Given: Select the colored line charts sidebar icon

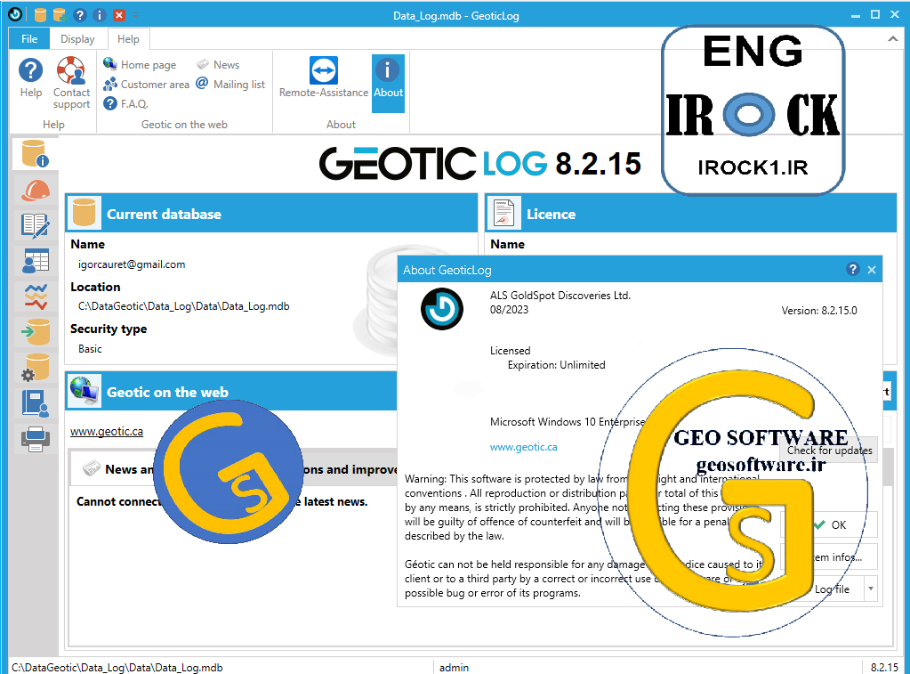Looking at the screenshot, I should [36, 296].
